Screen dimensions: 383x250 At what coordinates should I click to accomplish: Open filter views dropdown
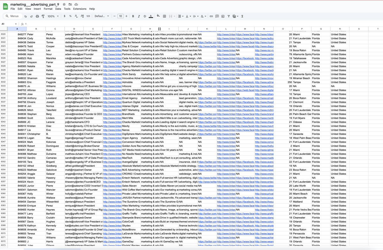(x=235, y=16)
